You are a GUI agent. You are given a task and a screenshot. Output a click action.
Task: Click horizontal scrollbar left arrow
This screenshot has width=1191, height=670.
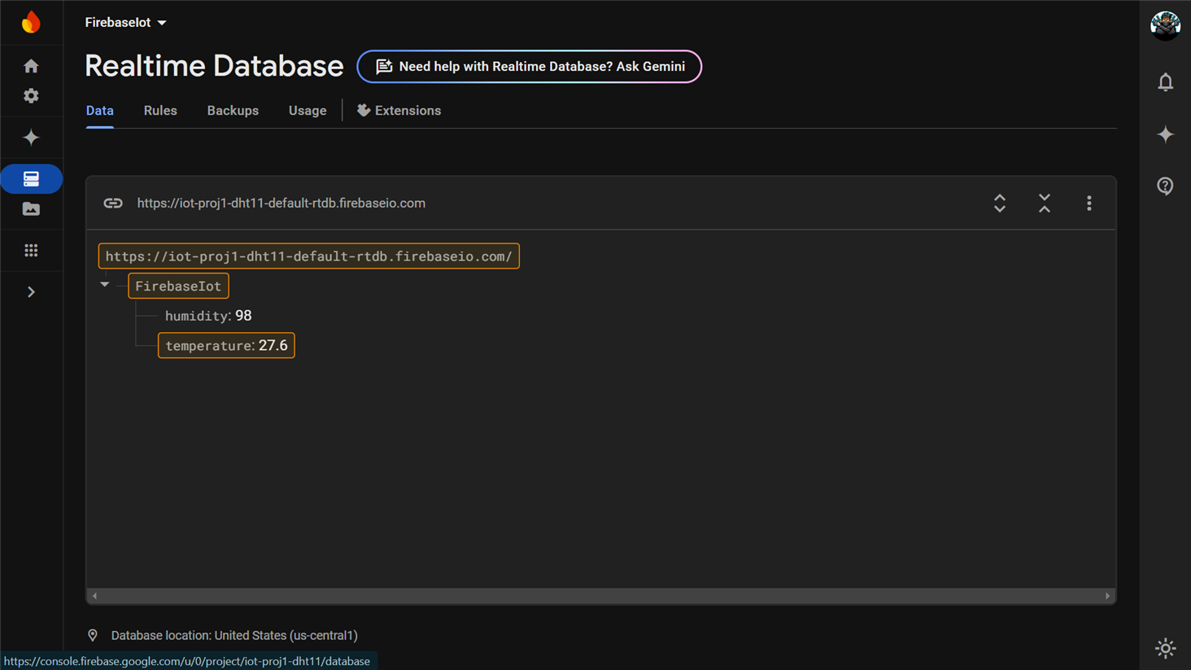tap(94, 596)
